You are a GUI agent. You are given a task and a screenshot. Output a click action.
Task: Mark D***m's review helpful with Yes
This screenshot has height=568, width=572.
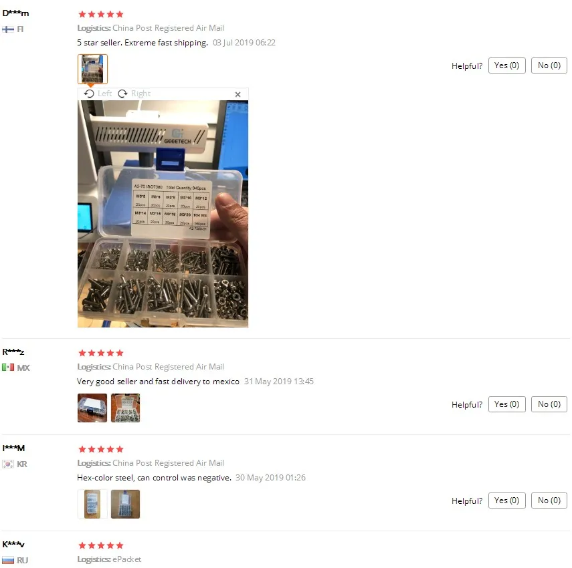tap(506, 65)
